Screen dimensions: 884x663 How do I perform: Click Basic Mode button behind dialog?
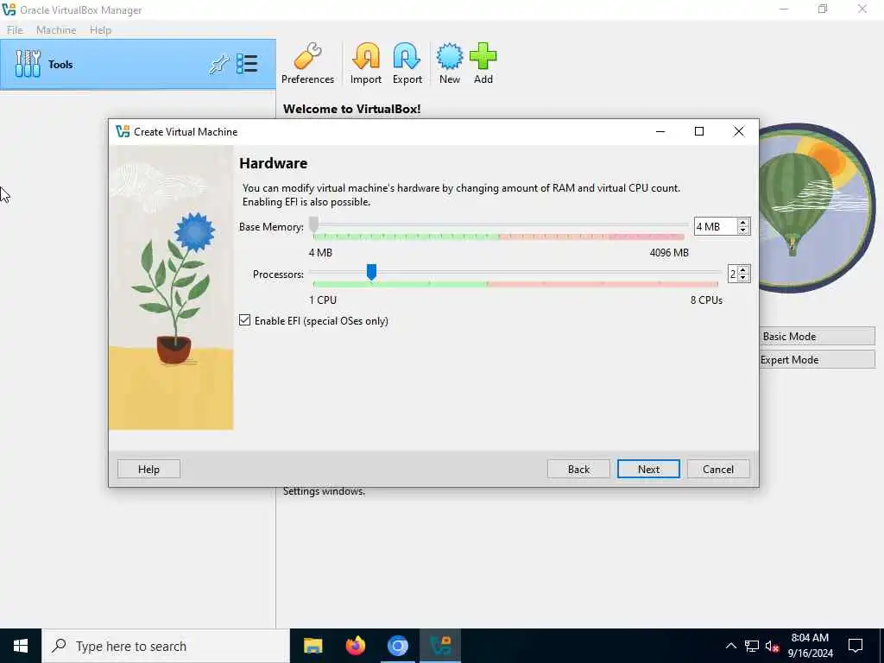817,336
